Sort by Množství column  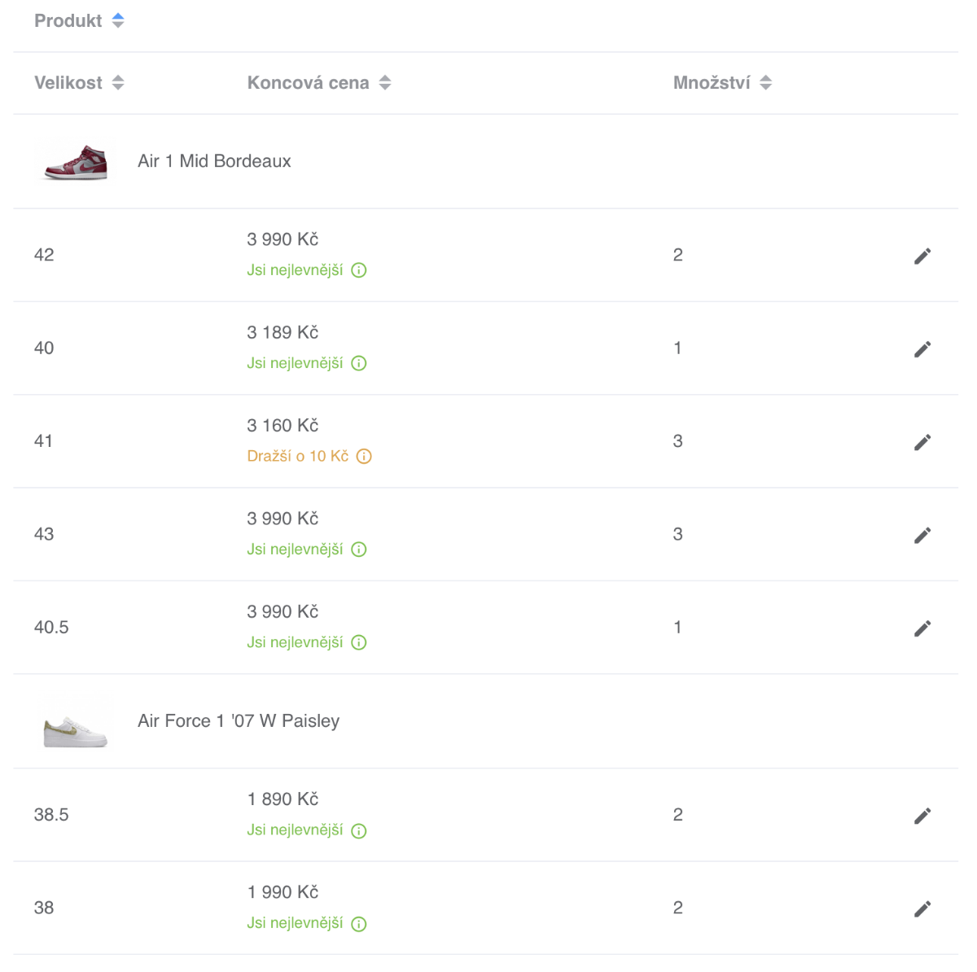point(722,82)
